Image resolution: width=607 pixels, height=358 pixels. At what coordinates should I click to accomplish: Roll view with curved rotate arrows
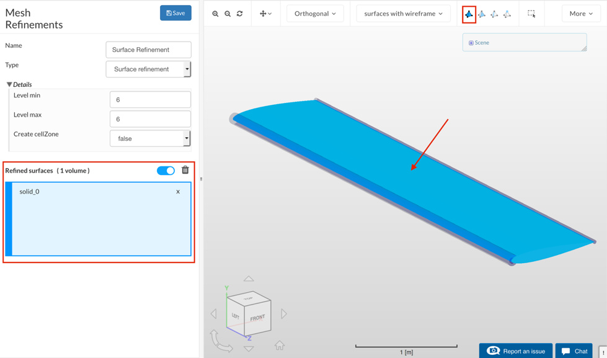pos(221,341)
